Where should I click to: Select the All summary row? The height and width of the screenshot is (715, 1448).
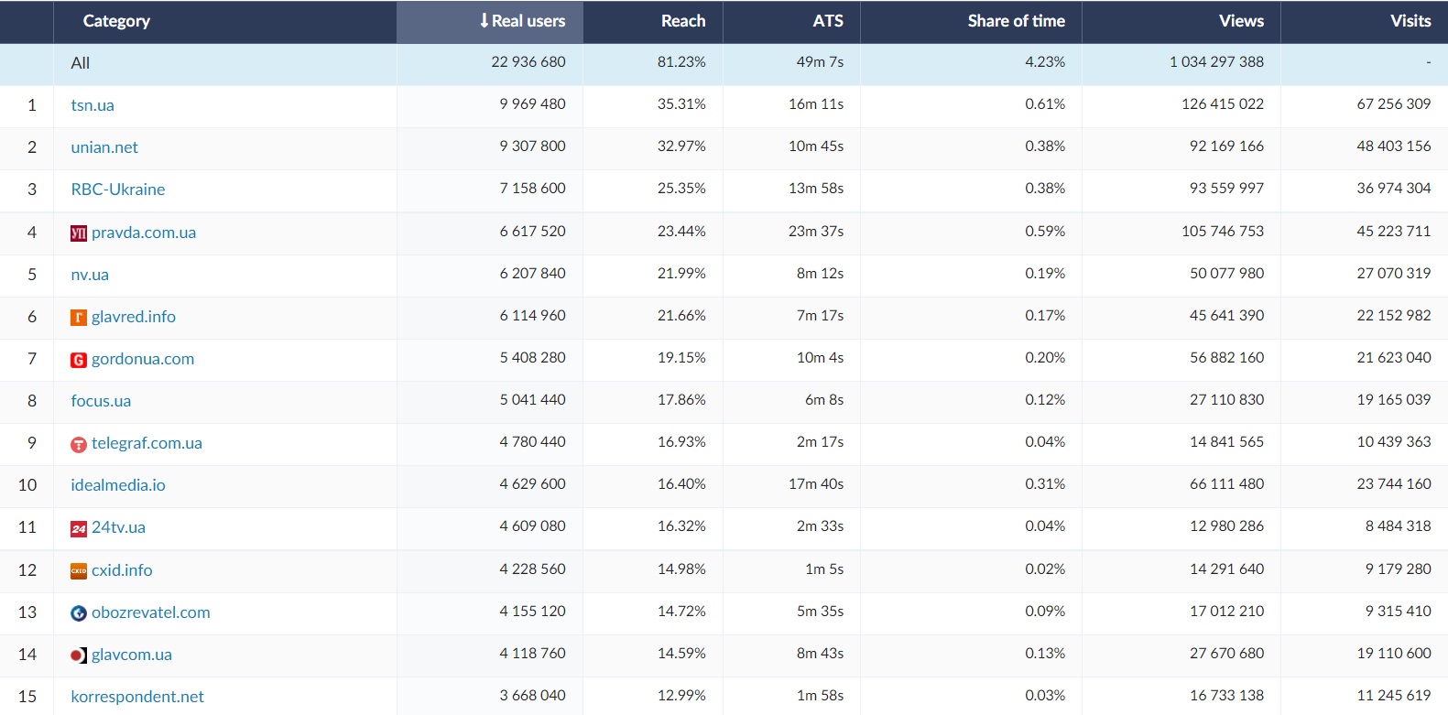click(81, 63)
